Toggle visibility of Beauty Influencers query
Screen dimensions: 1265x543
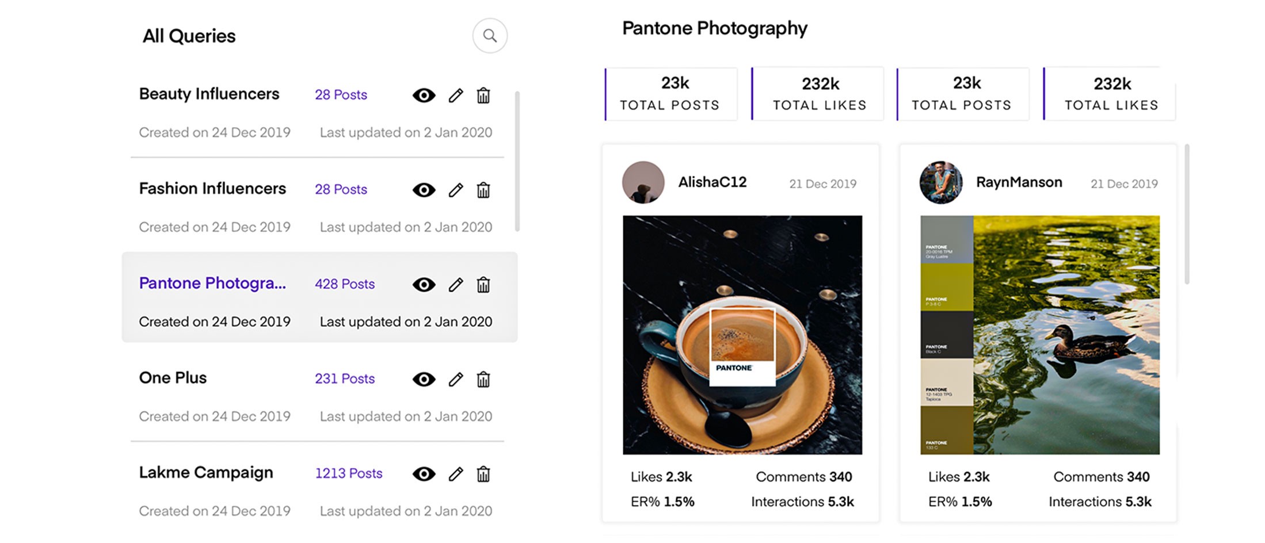point(424,95)
